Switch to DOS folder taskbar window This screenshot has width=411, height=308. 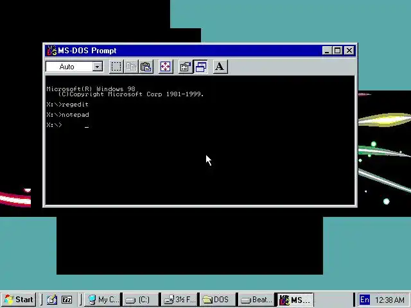click(218, 300)
